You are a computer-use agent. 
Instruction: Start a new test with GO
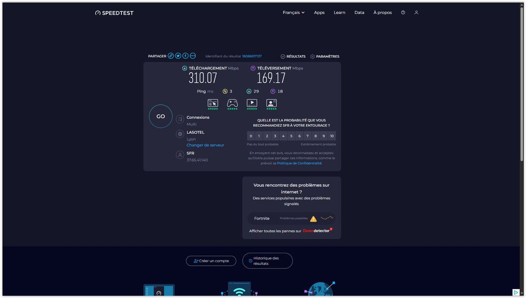(161, 116)
